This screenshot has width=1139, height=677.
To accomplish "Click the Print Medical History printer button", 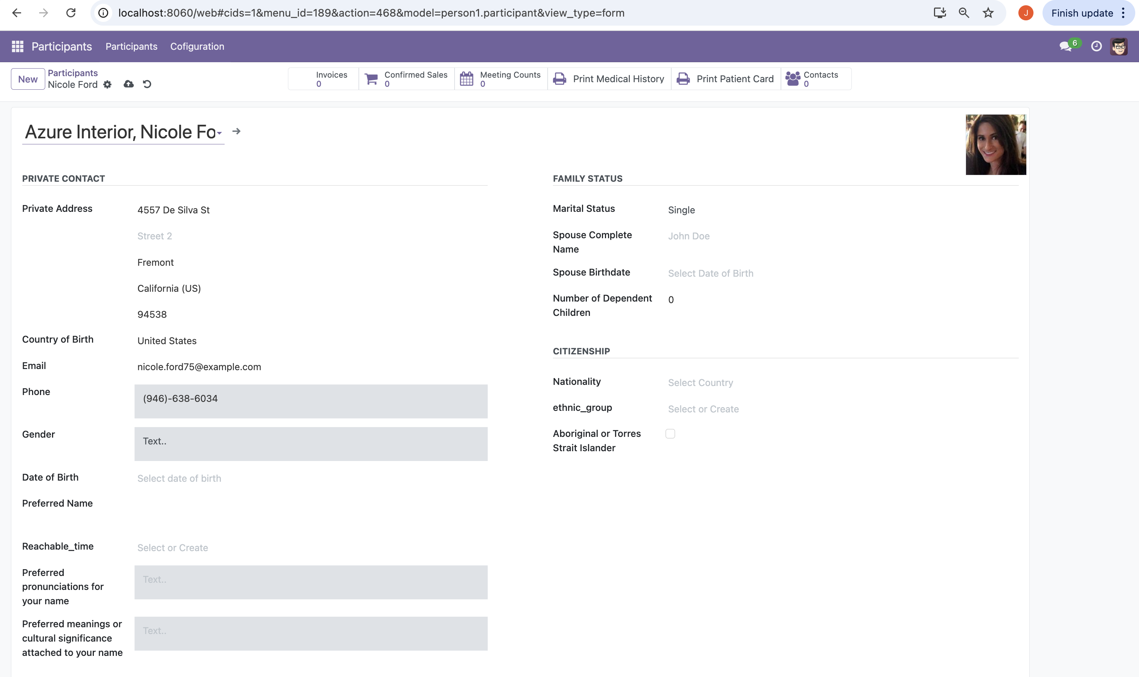I will click(x=609, y=79).
